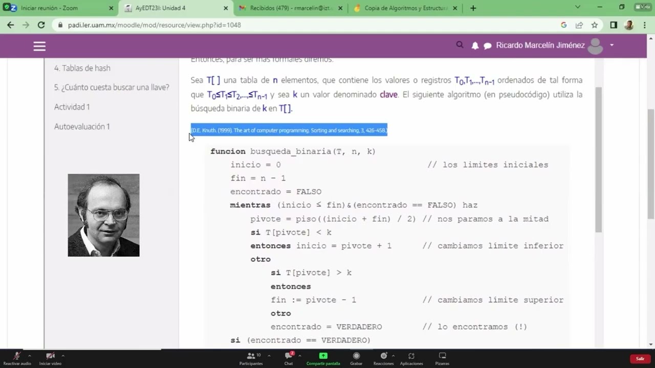This screenshot has width=655, height=368.
Task: Open the Moodle hamburger side menu
Action: point(39,46)
